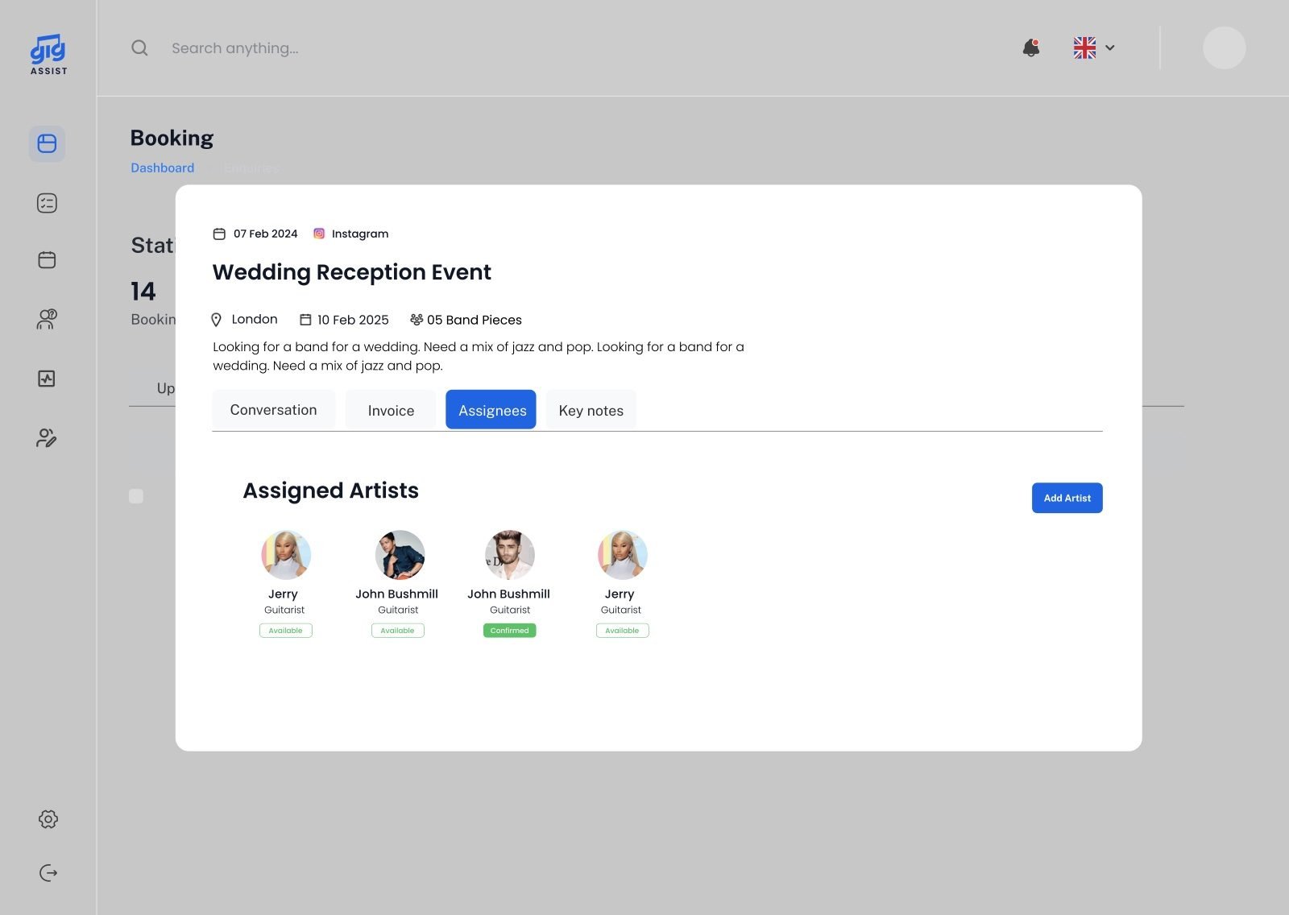1289x915 pixels.
Task: Click the band pieces group icon
Action: coord(417,320)
